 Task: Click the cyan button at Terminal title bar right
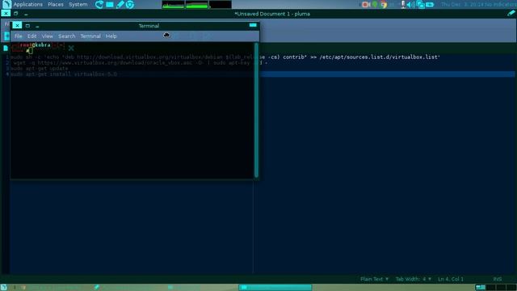click(x=253, y=25)
